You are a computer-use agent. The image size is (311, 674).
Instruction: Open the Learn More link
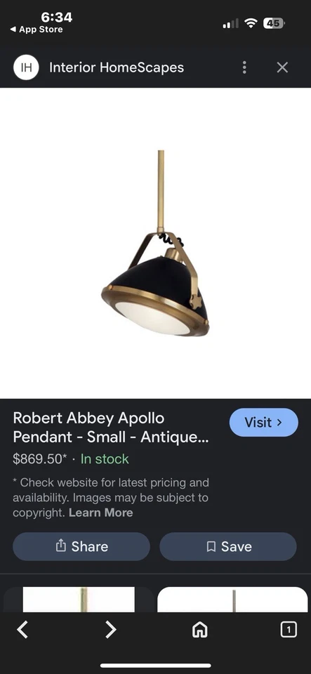(101, 513)
